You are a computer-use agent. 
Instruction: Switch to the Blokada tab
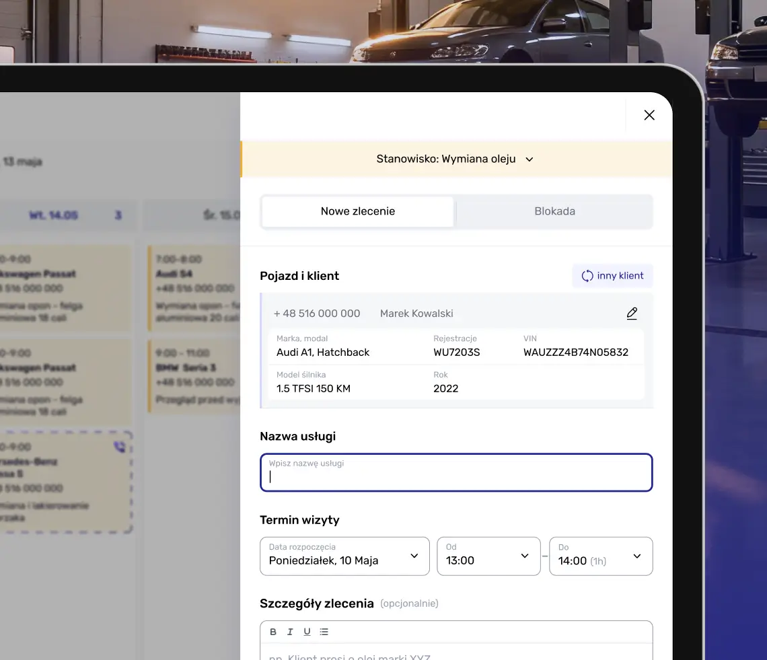(x=554, y=211)
